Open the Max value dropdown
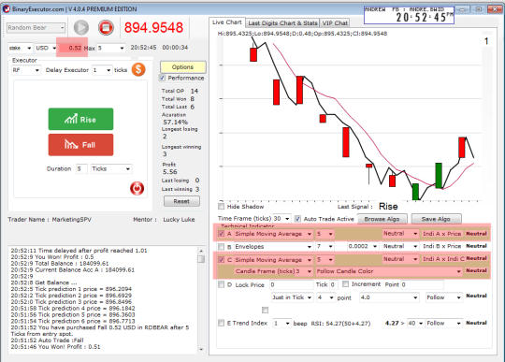Screen dimensions: 505x362 [x=111, y=48]
